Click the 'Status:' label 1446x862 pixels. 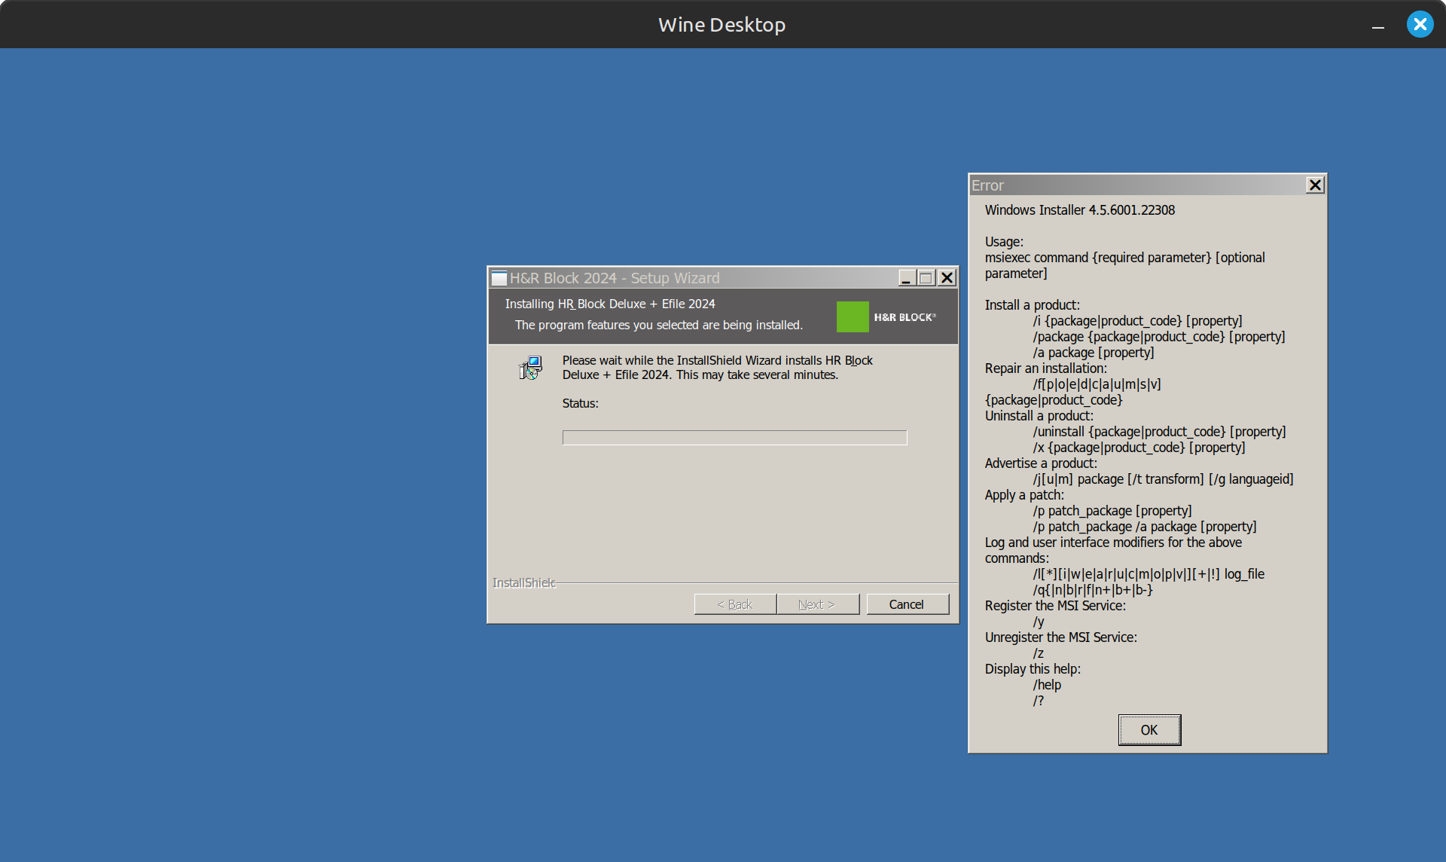[x=581, y=404]
